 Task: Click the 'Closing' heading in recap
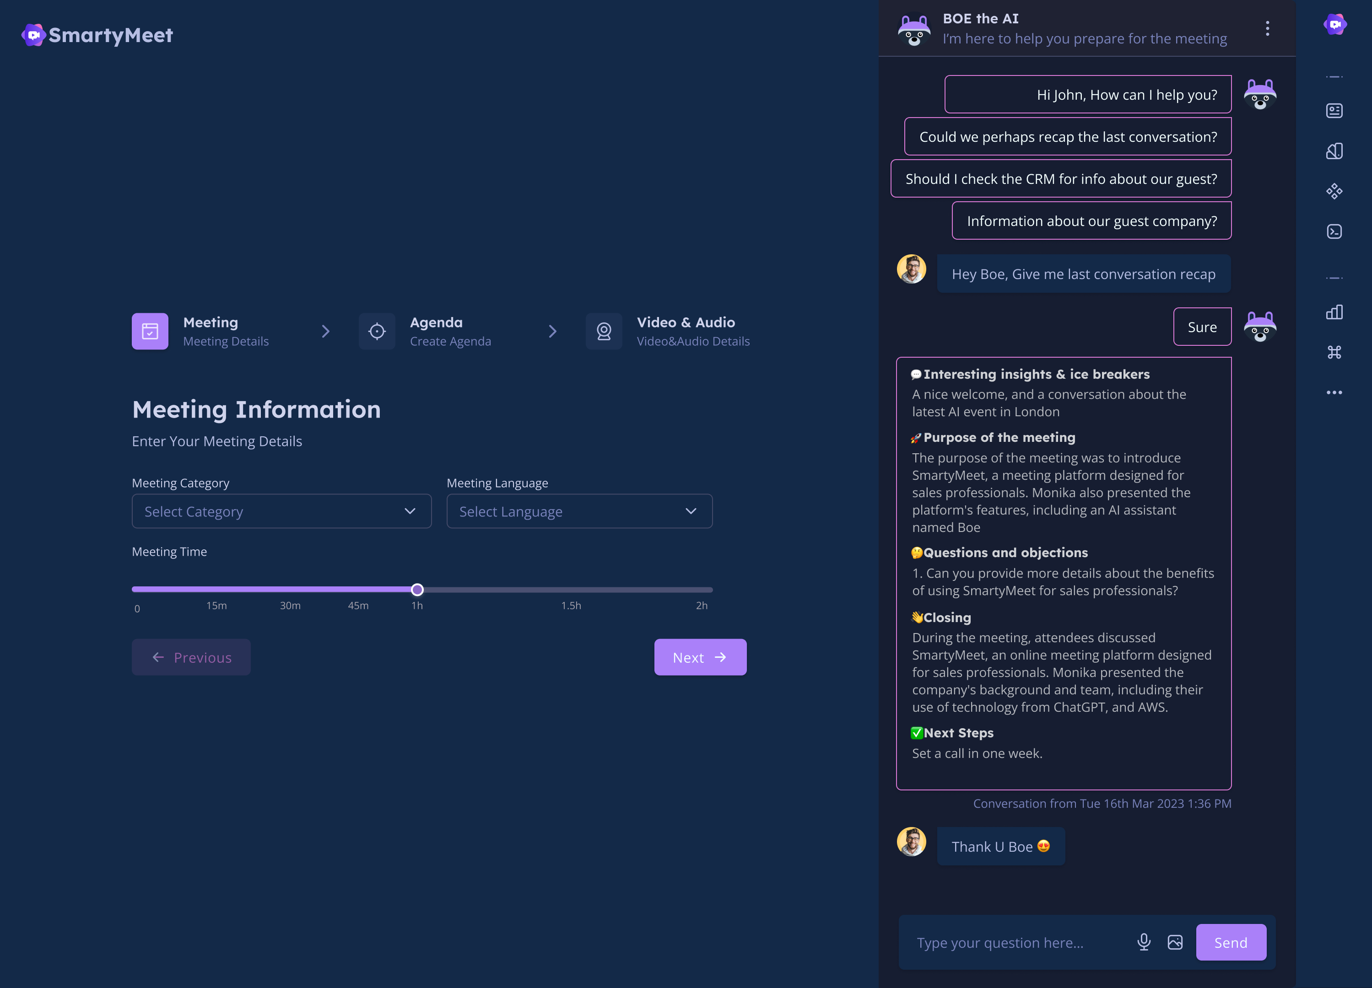[x=947, y=617]
